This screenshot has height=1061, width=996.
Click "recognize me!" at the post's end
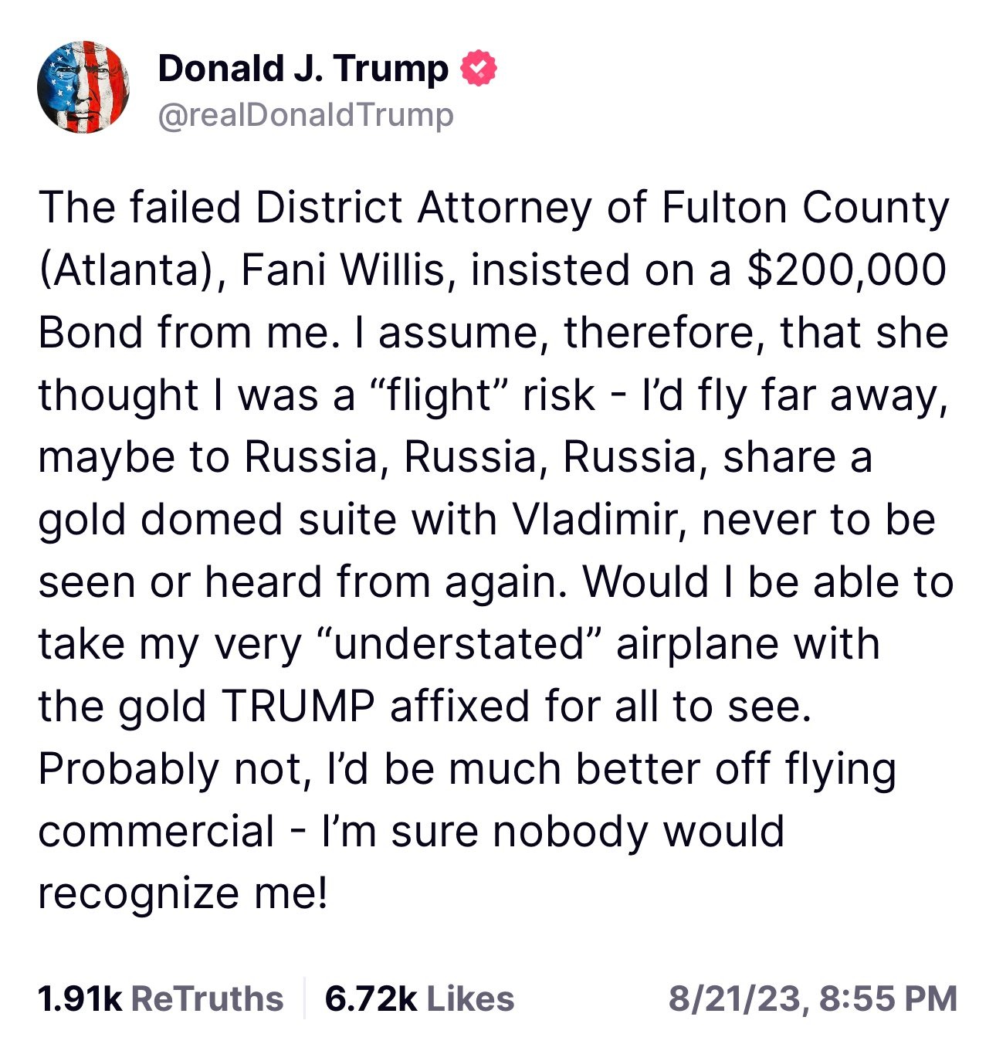point(183,894)
